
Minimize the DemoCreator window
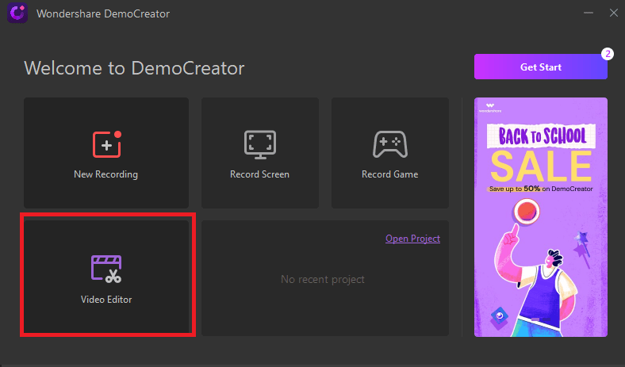coord(589,13)
